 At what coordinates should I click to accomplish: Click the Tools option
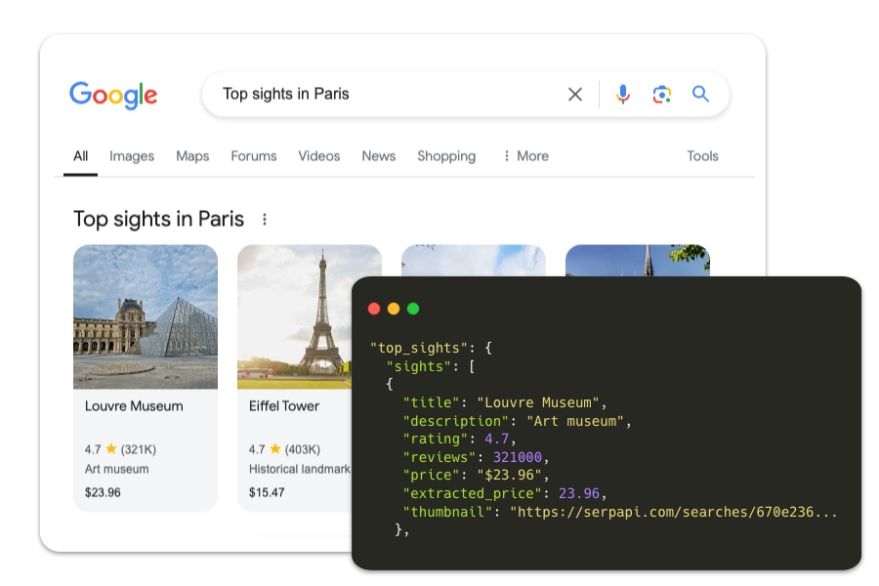[x=702, y=156]
